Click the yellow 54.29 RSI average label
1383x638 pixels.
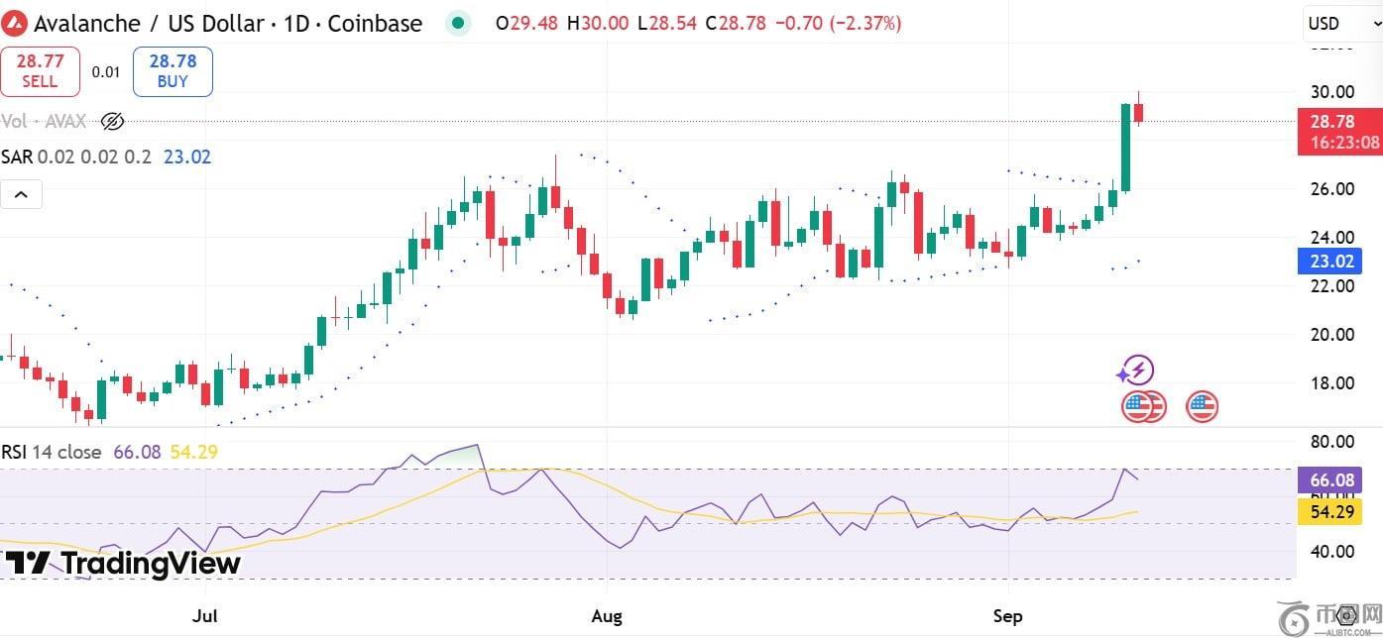point(1331,512)
